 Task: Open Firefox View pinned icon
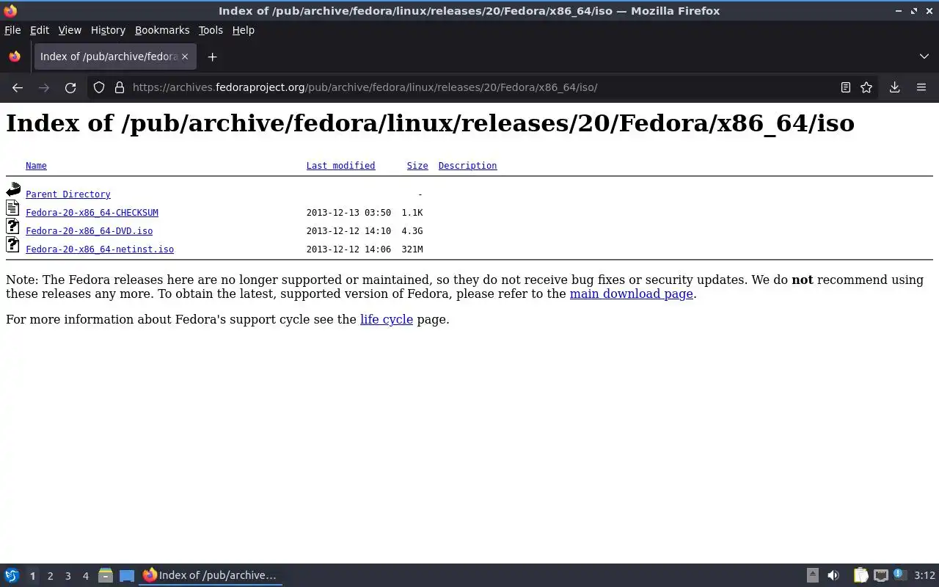click(x=15, y=56)
